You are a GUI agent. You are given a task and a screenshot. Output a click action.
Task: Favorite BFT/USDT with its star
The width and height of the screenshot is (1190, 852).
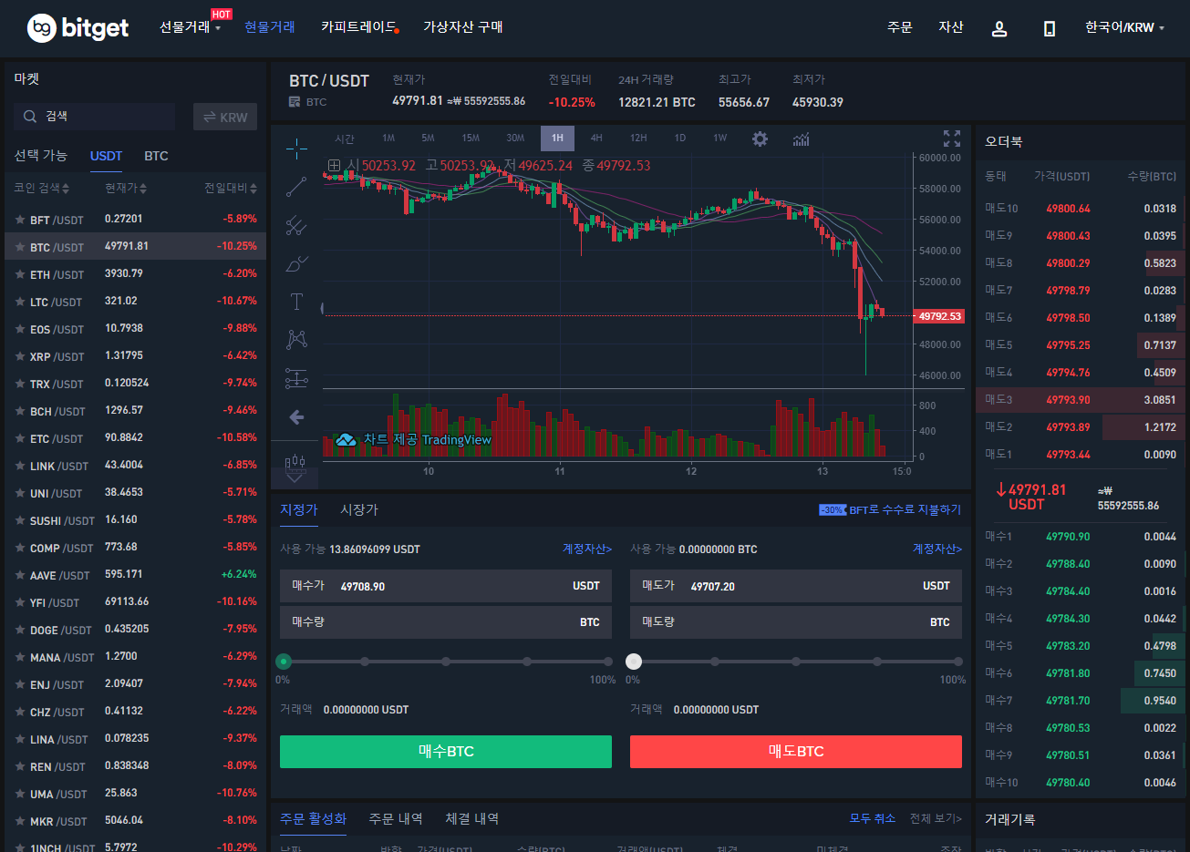click(x=20, y=220)
